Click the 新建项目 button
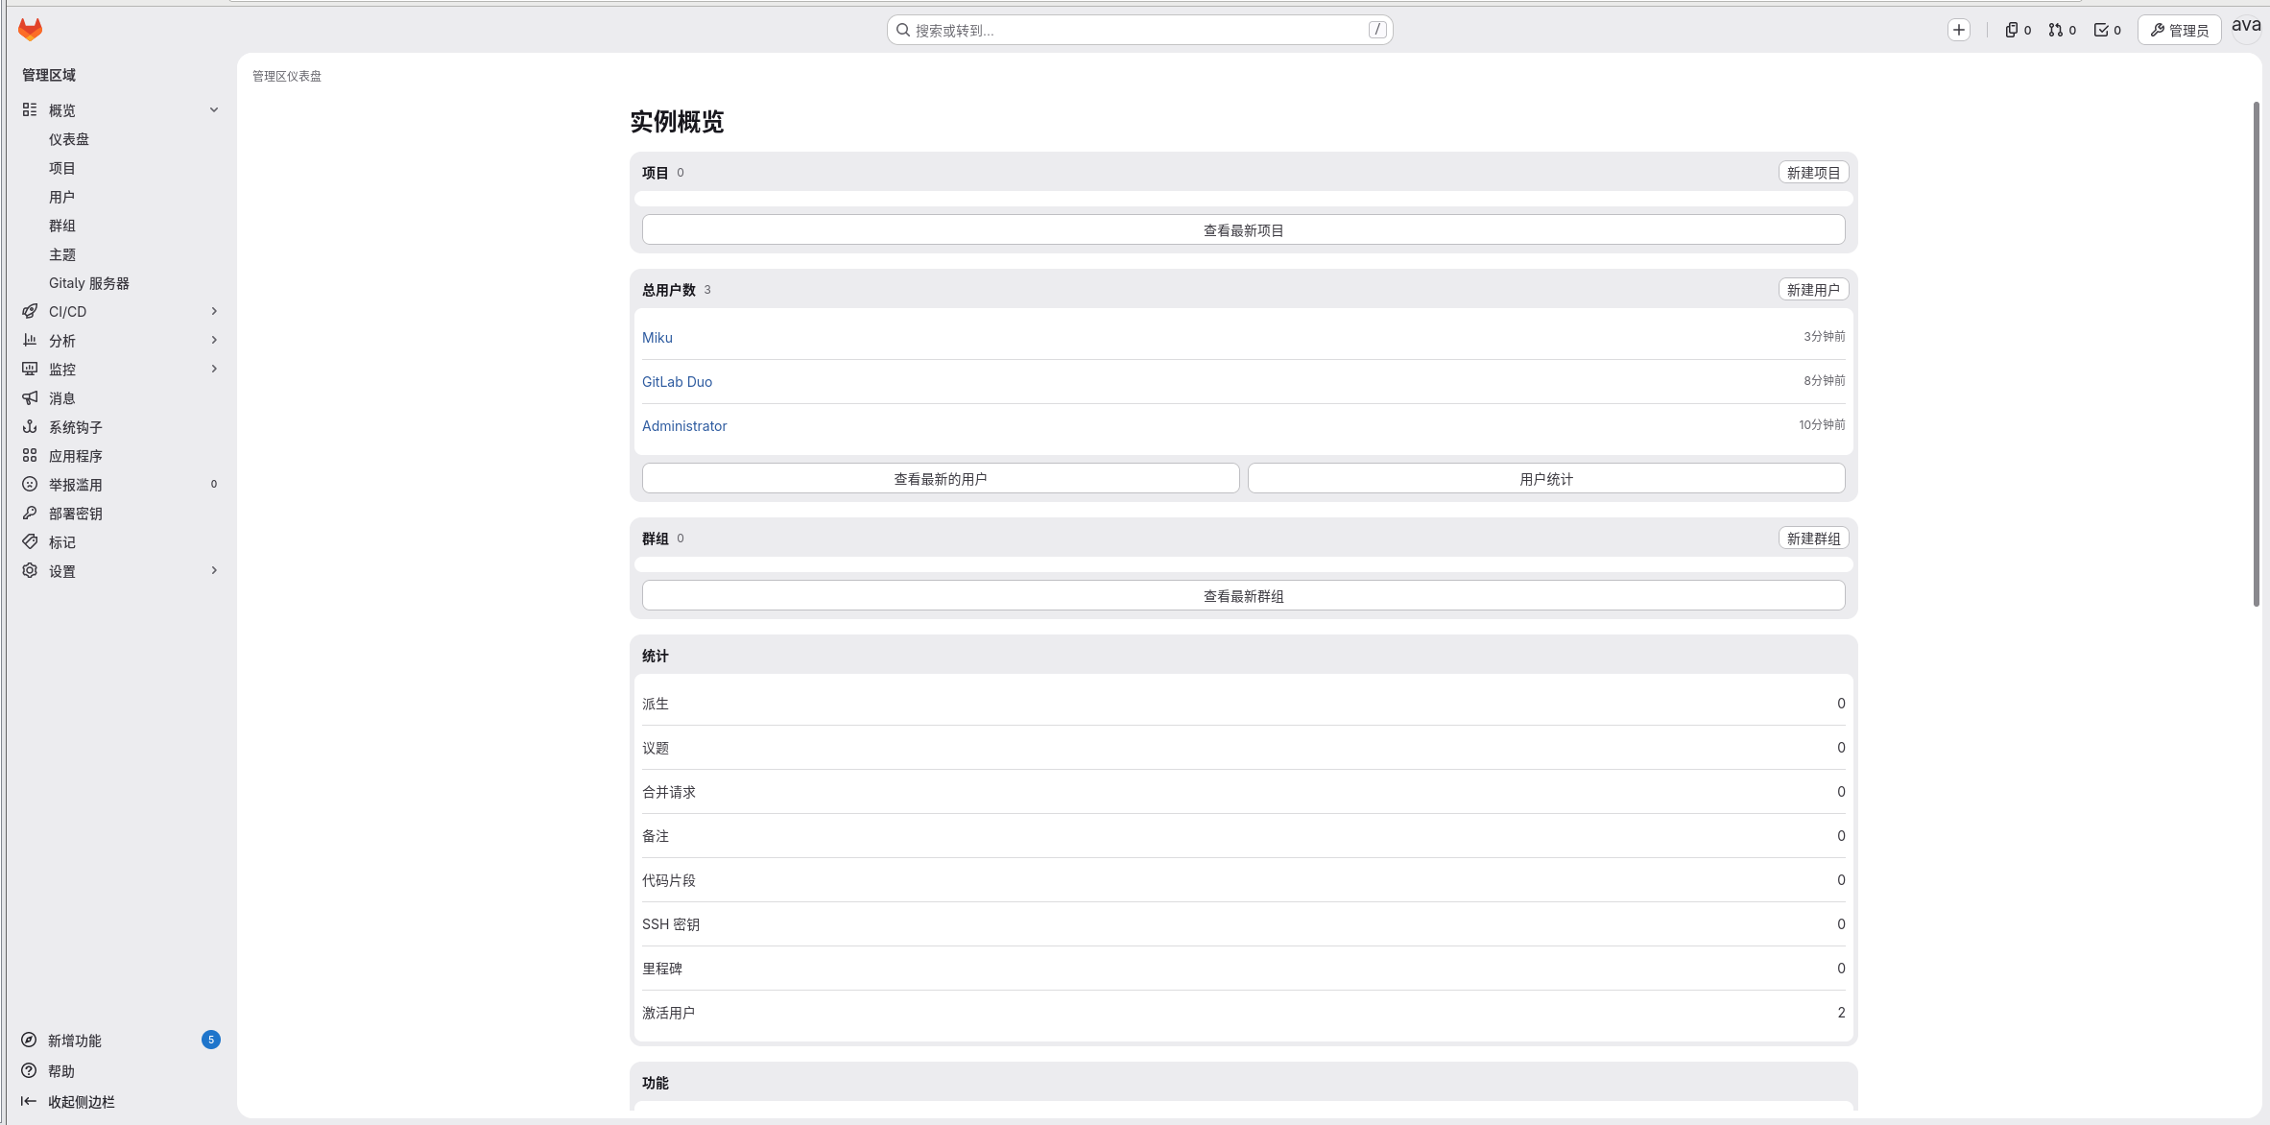The height and width of the screenshot is (1125, 2270). pos(1812,173)
